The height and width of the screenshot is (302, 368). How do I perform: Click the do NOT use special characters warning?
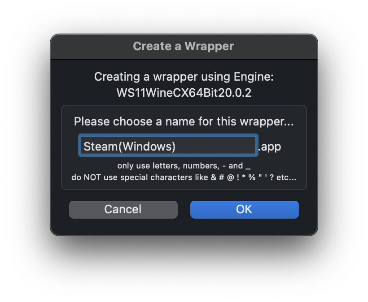click(x=184, y=177)
